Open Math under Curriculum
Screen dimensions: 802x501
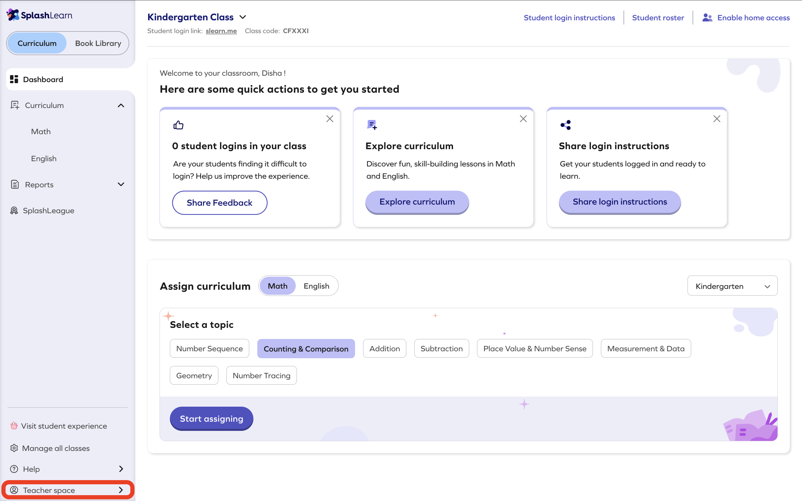(x=41, y=132)
